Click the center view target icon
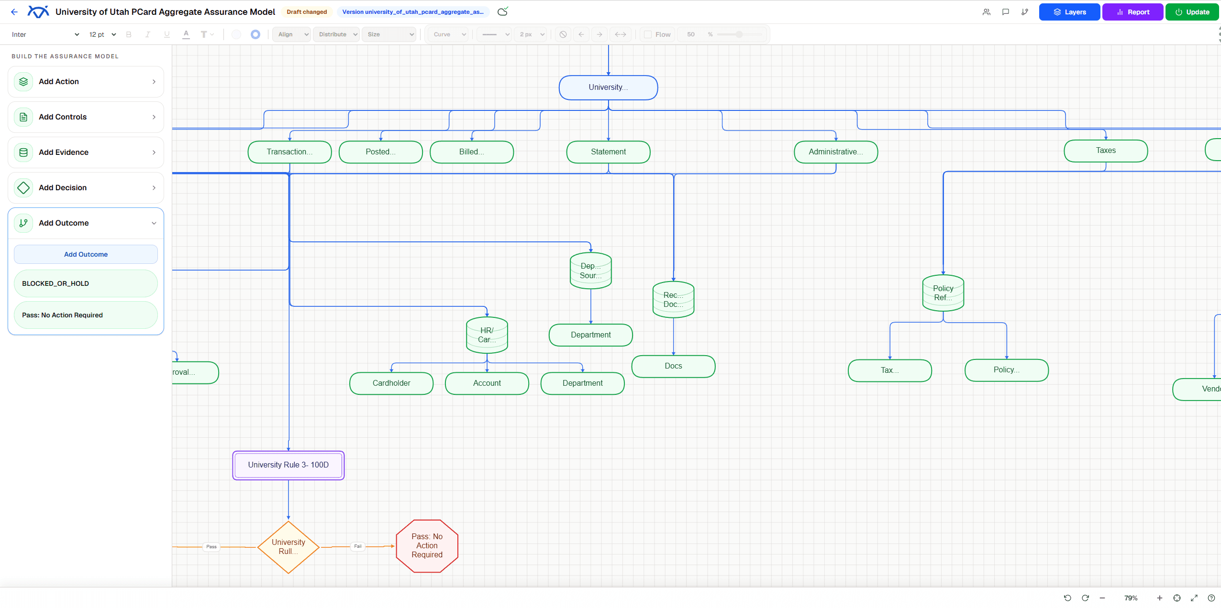 pyautogui.click(x=1177, y=598)
